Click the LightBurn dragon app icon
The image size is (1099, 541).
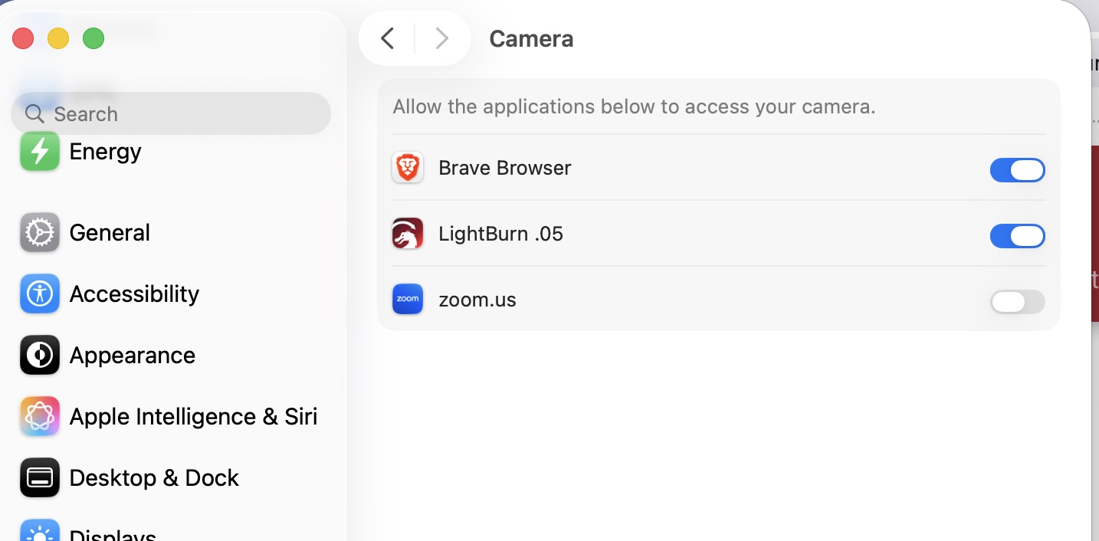tap(408, 234)
